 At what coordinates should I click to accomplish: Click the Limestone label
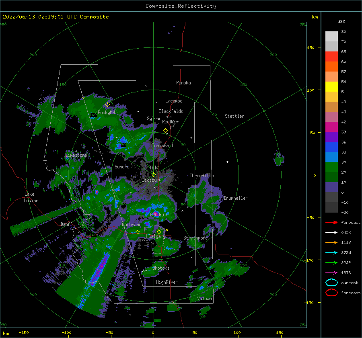(76, 155)
